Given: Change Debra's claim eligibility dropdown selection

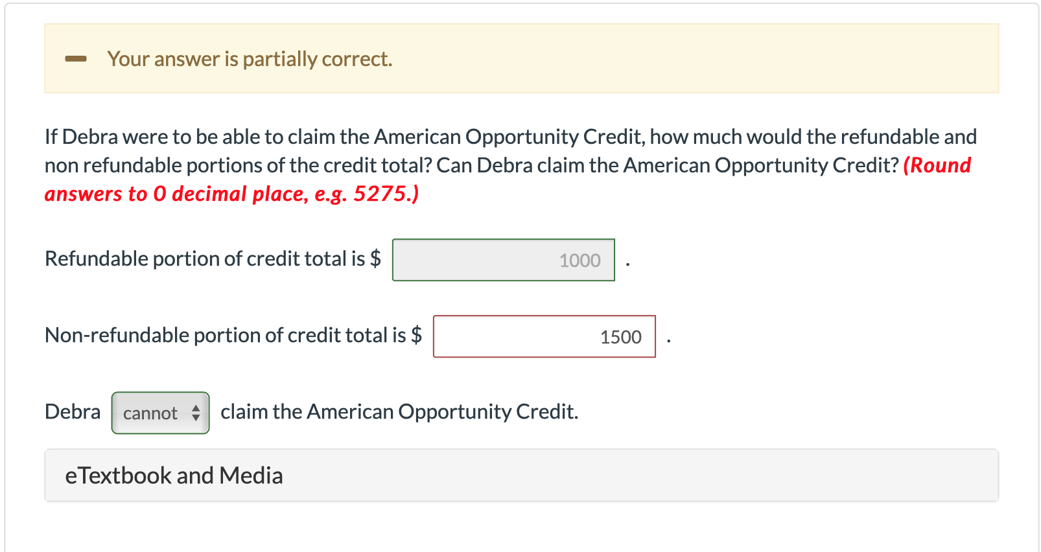Looking at the screenshot, I should point(159,412).
